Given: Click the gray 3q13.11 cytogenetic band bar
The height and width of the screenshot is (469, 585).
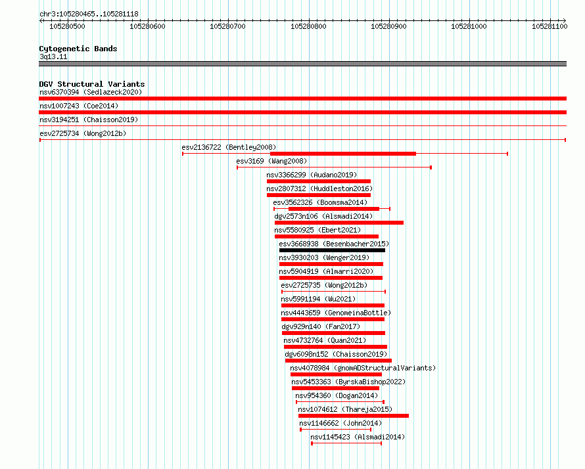Looking at the screenshot, I should click(302, 64).
